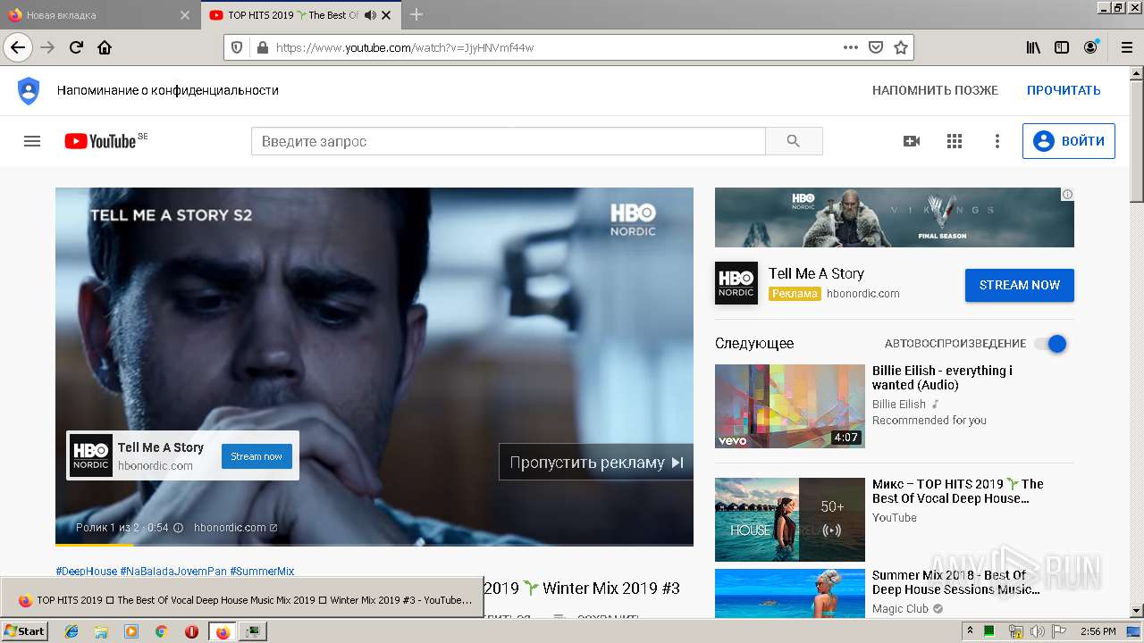Open hbonordic.com link in video player

(235, 528)
